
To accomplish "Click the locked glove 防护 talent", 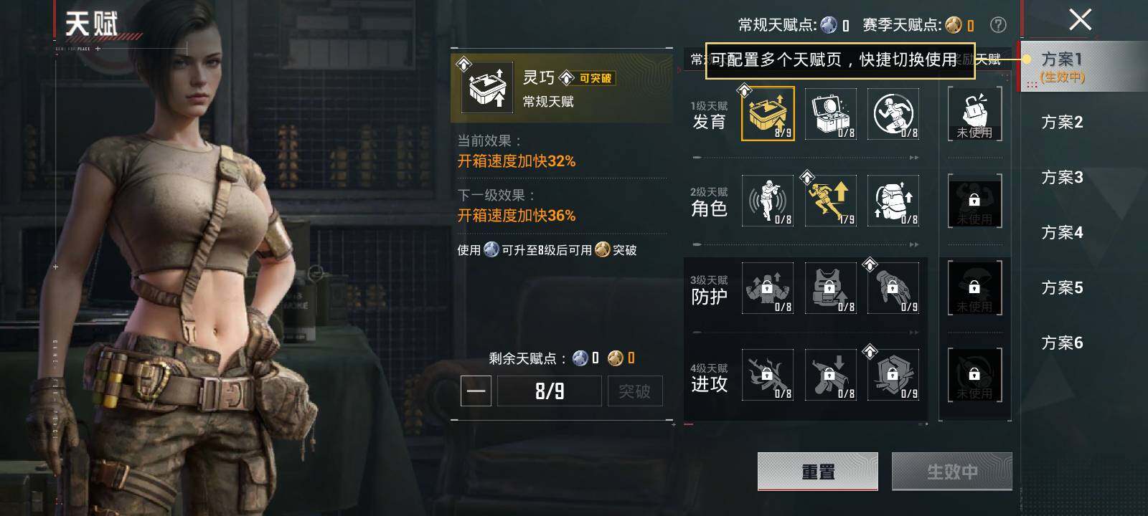I will coord(893,288).
